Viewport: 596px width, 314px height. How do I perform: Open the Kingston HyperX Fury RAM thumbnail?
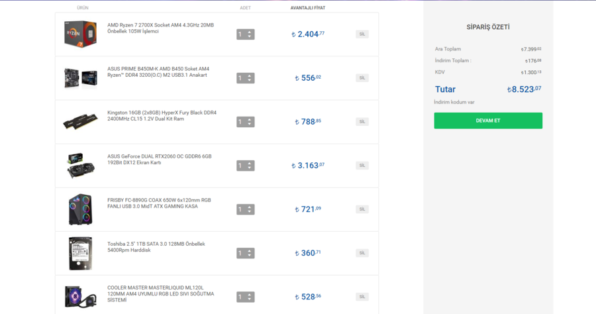80,122
